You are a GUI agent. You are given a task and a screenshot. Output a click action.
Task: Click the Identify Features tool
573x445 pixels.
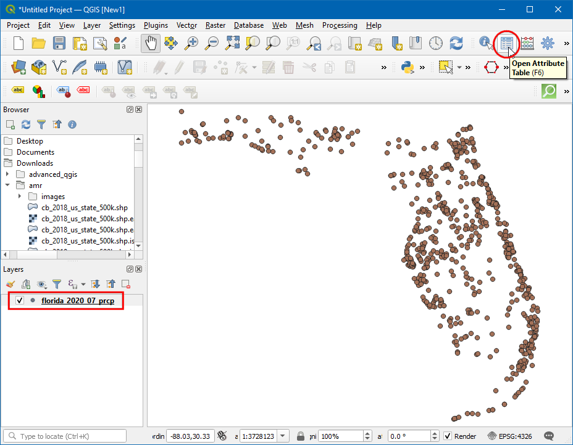pos(487,43)
